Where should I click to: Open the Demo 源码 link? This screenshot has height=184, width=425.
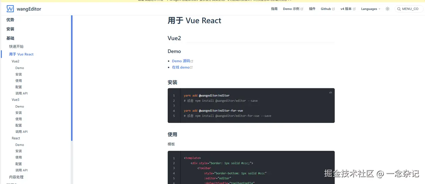(181, 61)
